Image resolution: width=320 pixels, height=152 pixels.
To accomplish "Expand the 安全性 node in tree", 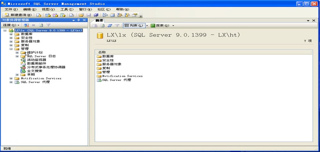I will click(x=11, y=38).
